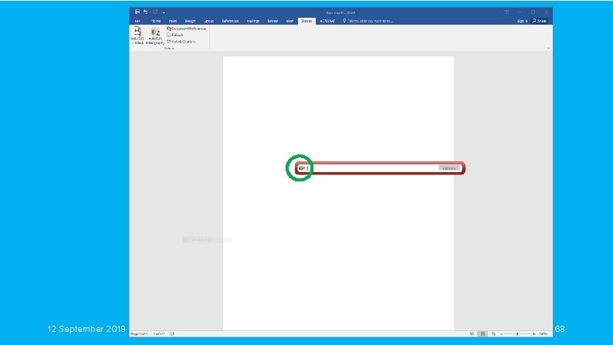Viewport: 613px width, 345px height.
Task: Switch to the ACROBAT tab
Action: tap(327, 21)
